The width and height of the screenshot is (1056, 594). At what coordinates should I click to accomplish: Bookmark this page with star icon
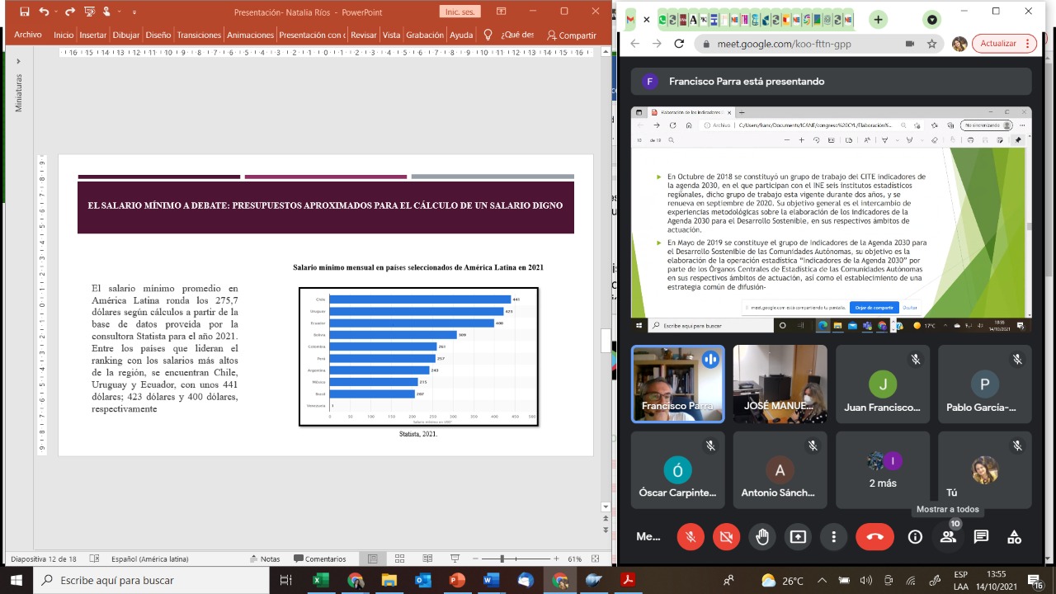[932, 44]
